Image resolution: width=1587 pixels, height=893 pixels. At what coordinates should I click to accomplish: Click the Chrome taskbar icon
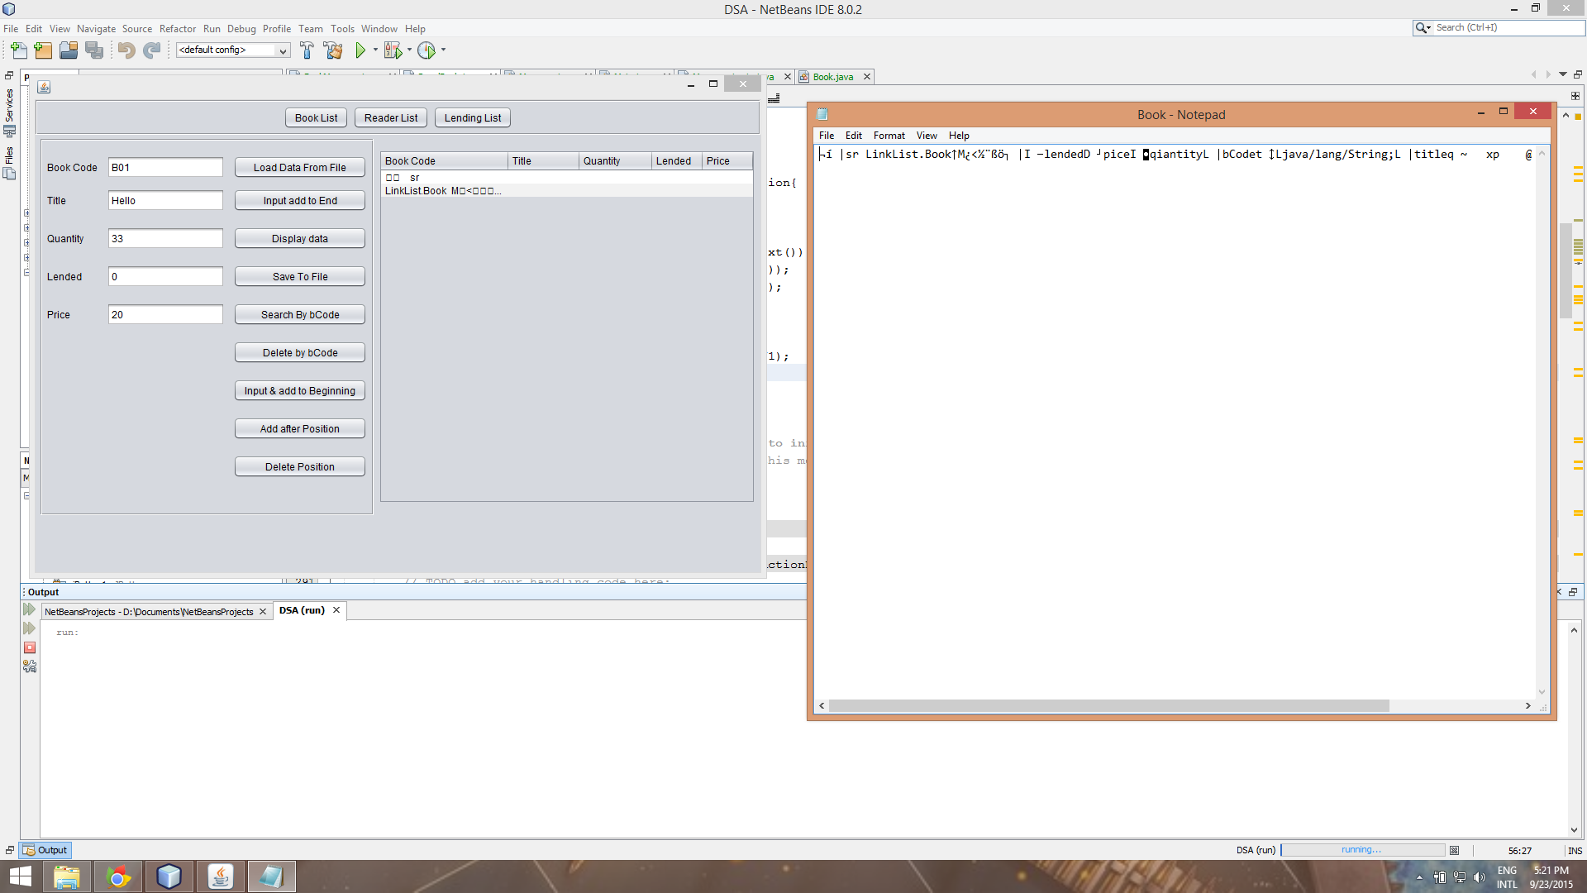point(117,876)
